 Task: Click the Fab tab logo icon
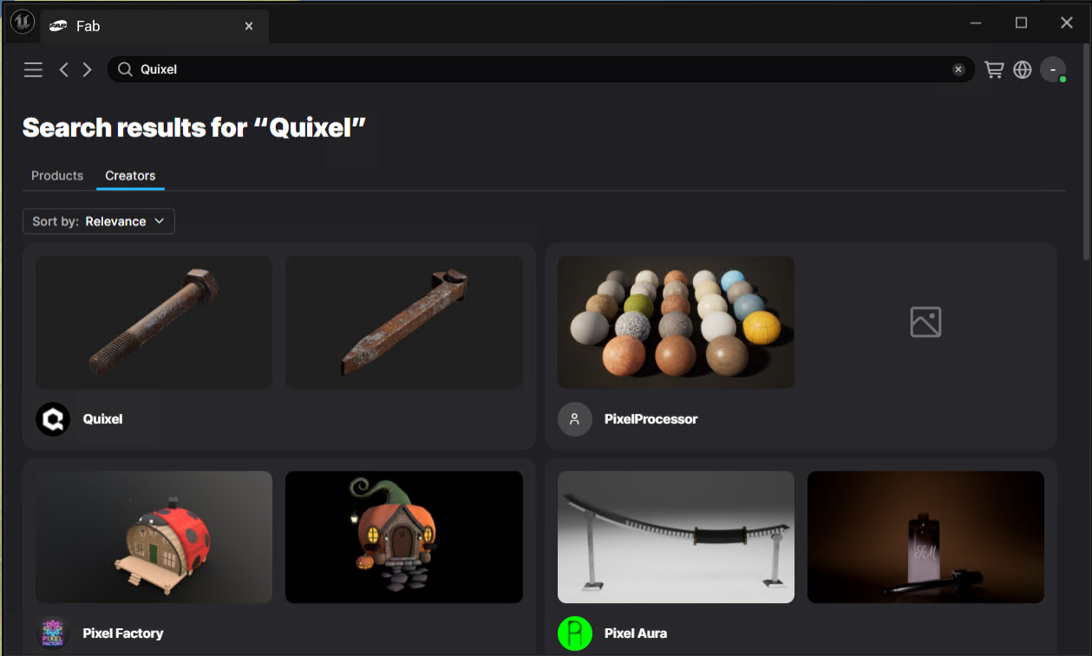(x=58, y=26)
